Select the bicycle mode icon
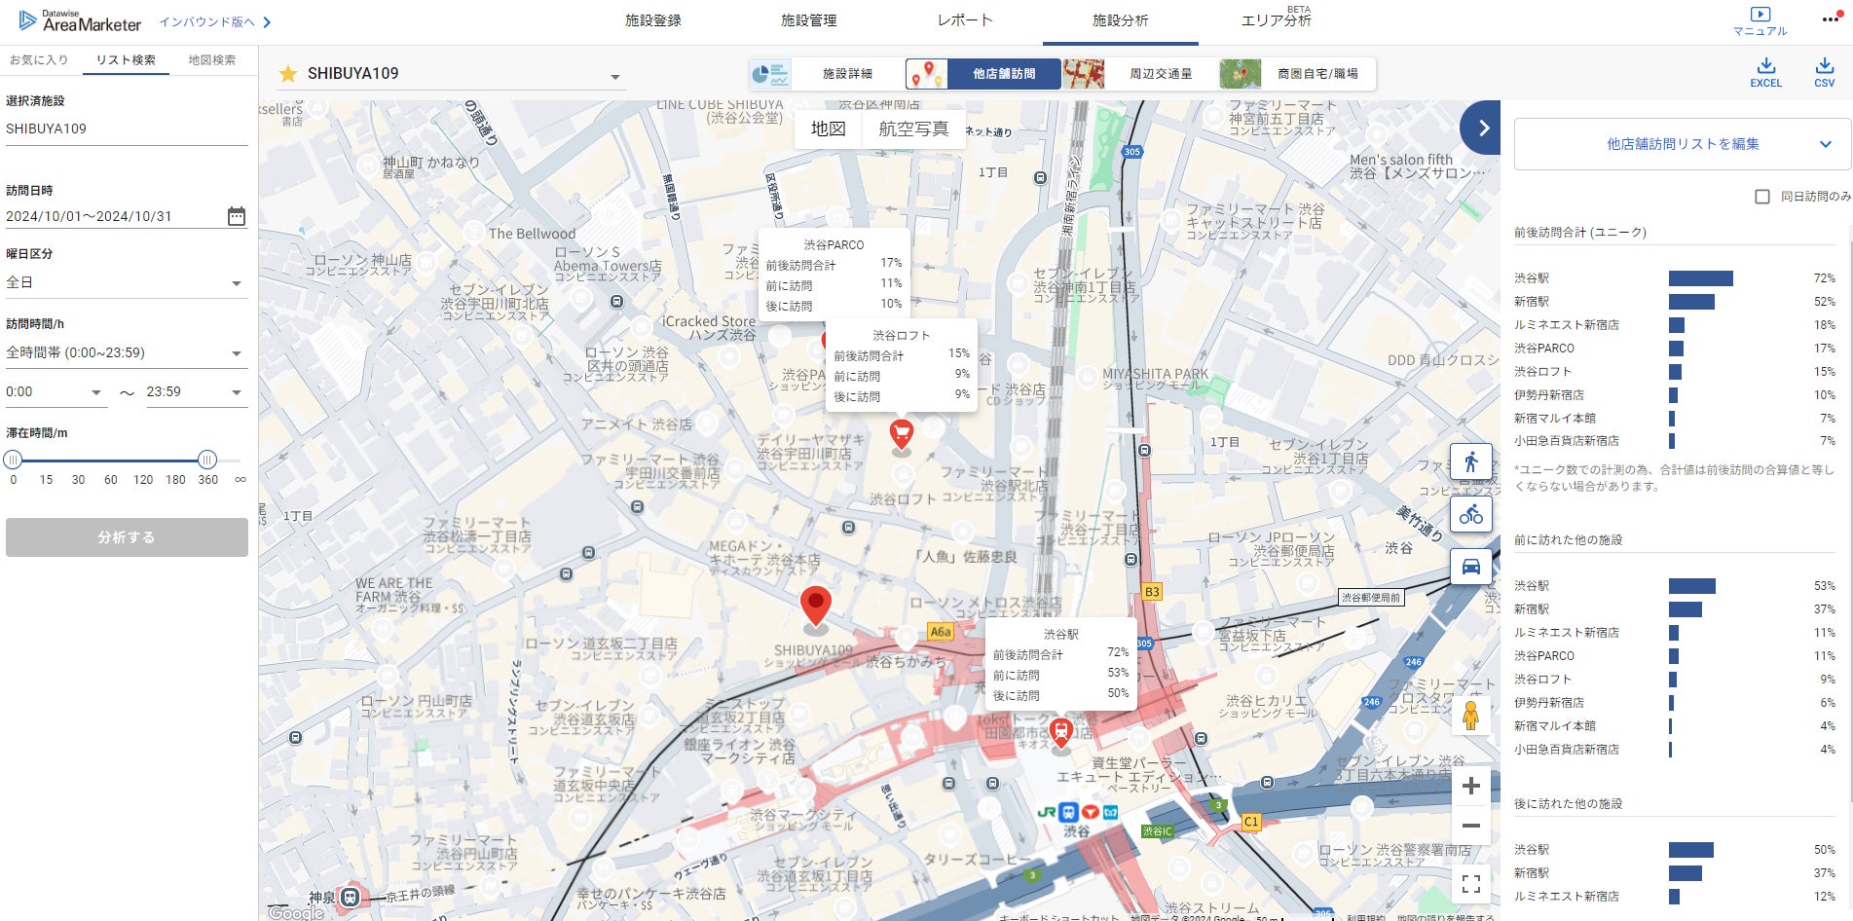This screenshot has width=1853, height=921. (x=1470, y=514)
